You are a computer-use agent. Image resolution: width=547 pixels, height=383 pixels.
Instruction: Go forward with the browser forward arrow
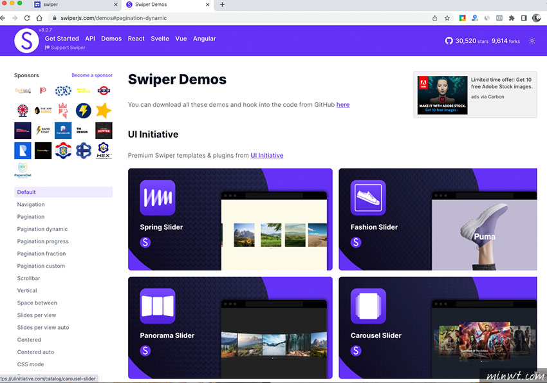click(15, 18)
